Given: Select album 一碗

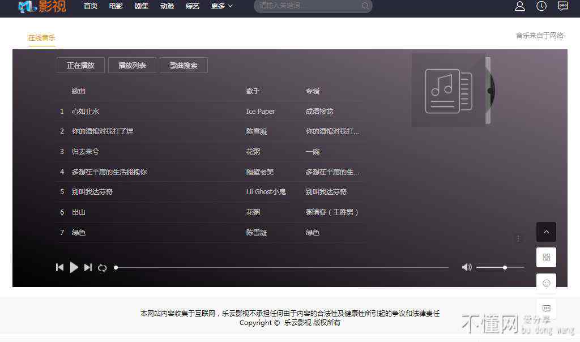Looking at the screenshot, I should (x=313, y=152).
